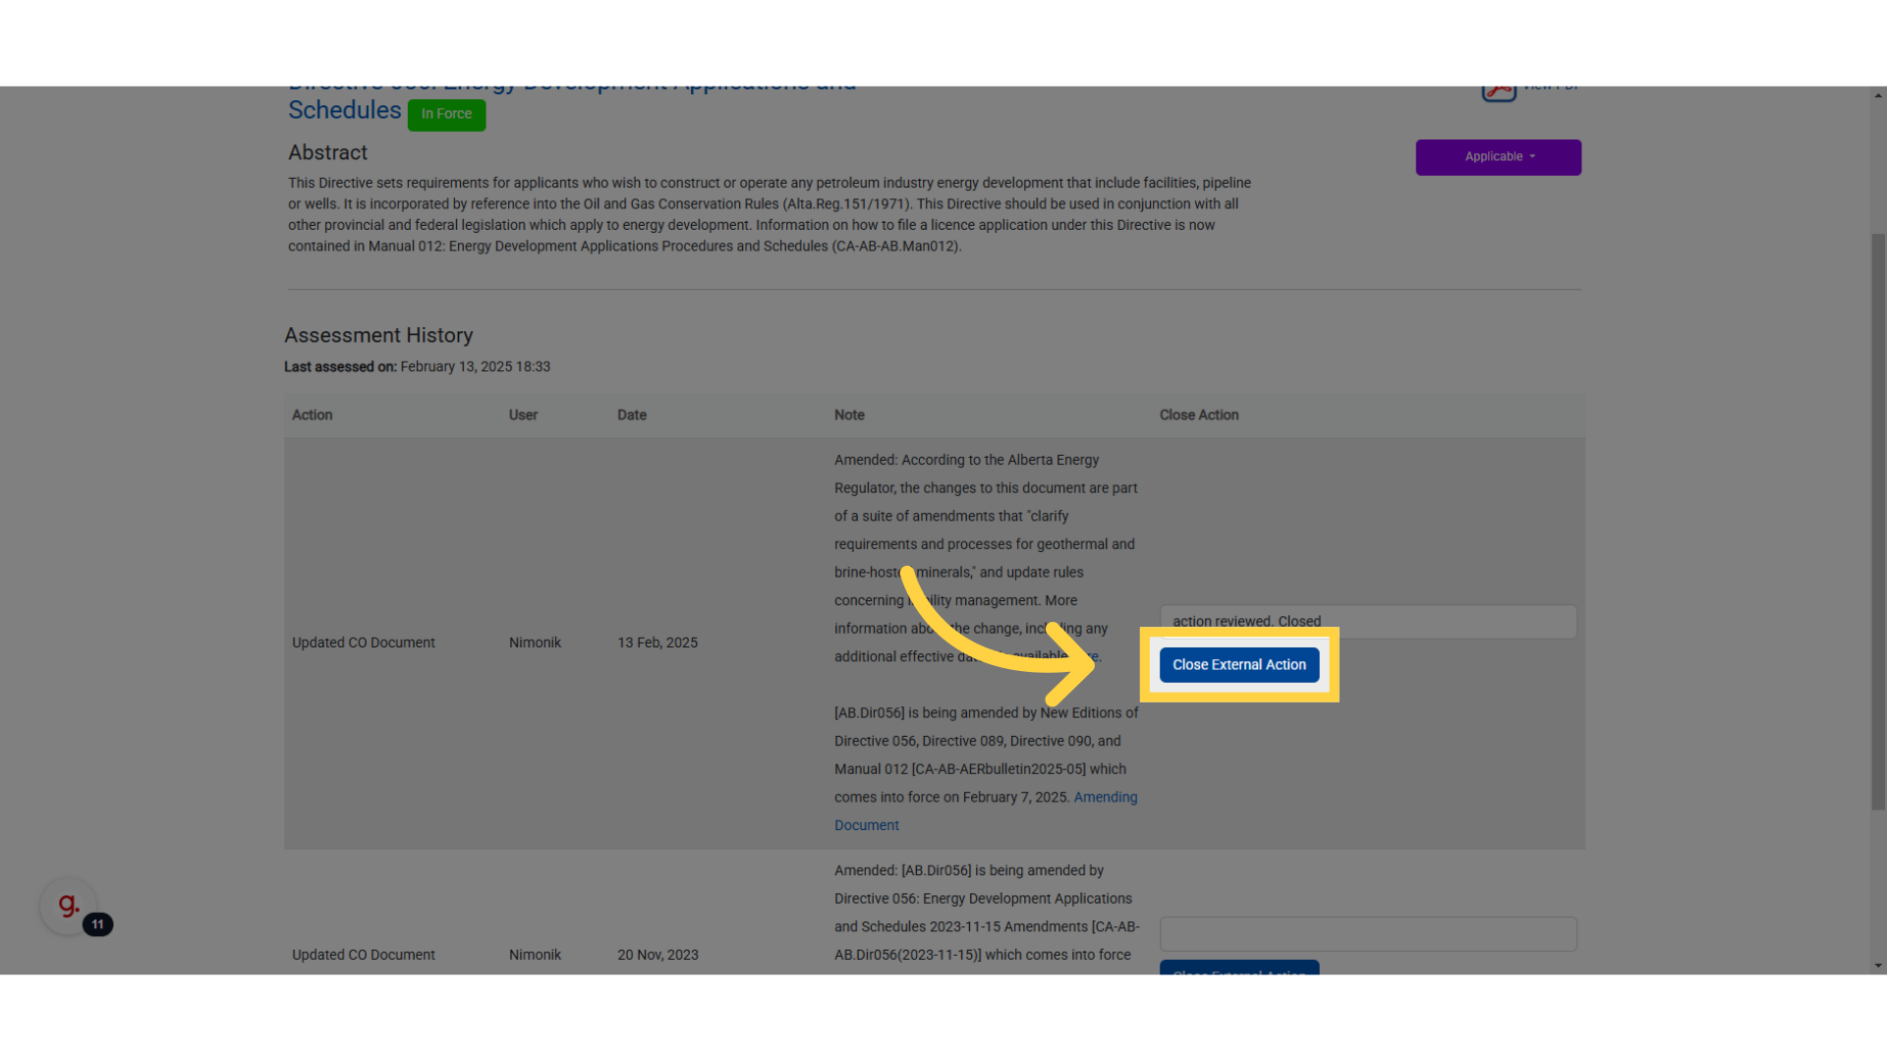Click the scrollbar up arrow
Screen dimensions: 1887x1061
pyautogui.click(x=1878, y=95)
